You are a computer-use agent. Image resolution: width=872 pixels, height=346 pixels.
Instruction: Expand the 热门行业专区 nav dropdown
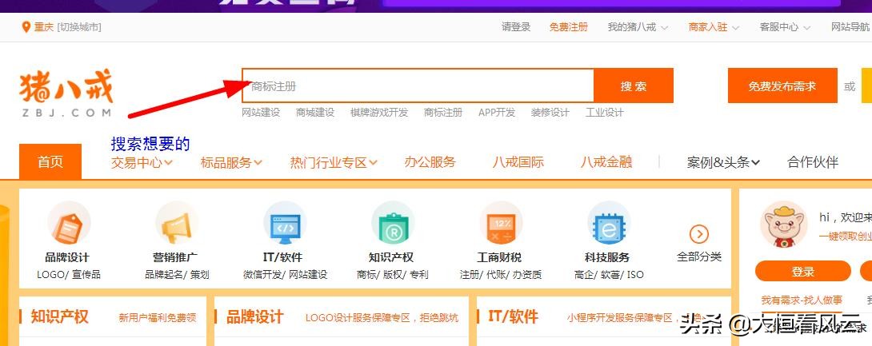pyautogui.click(x=334, y=162)
